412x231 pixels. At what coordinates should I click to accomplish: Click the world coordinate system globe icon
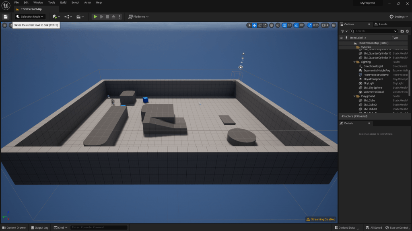[x=272, y=25]
